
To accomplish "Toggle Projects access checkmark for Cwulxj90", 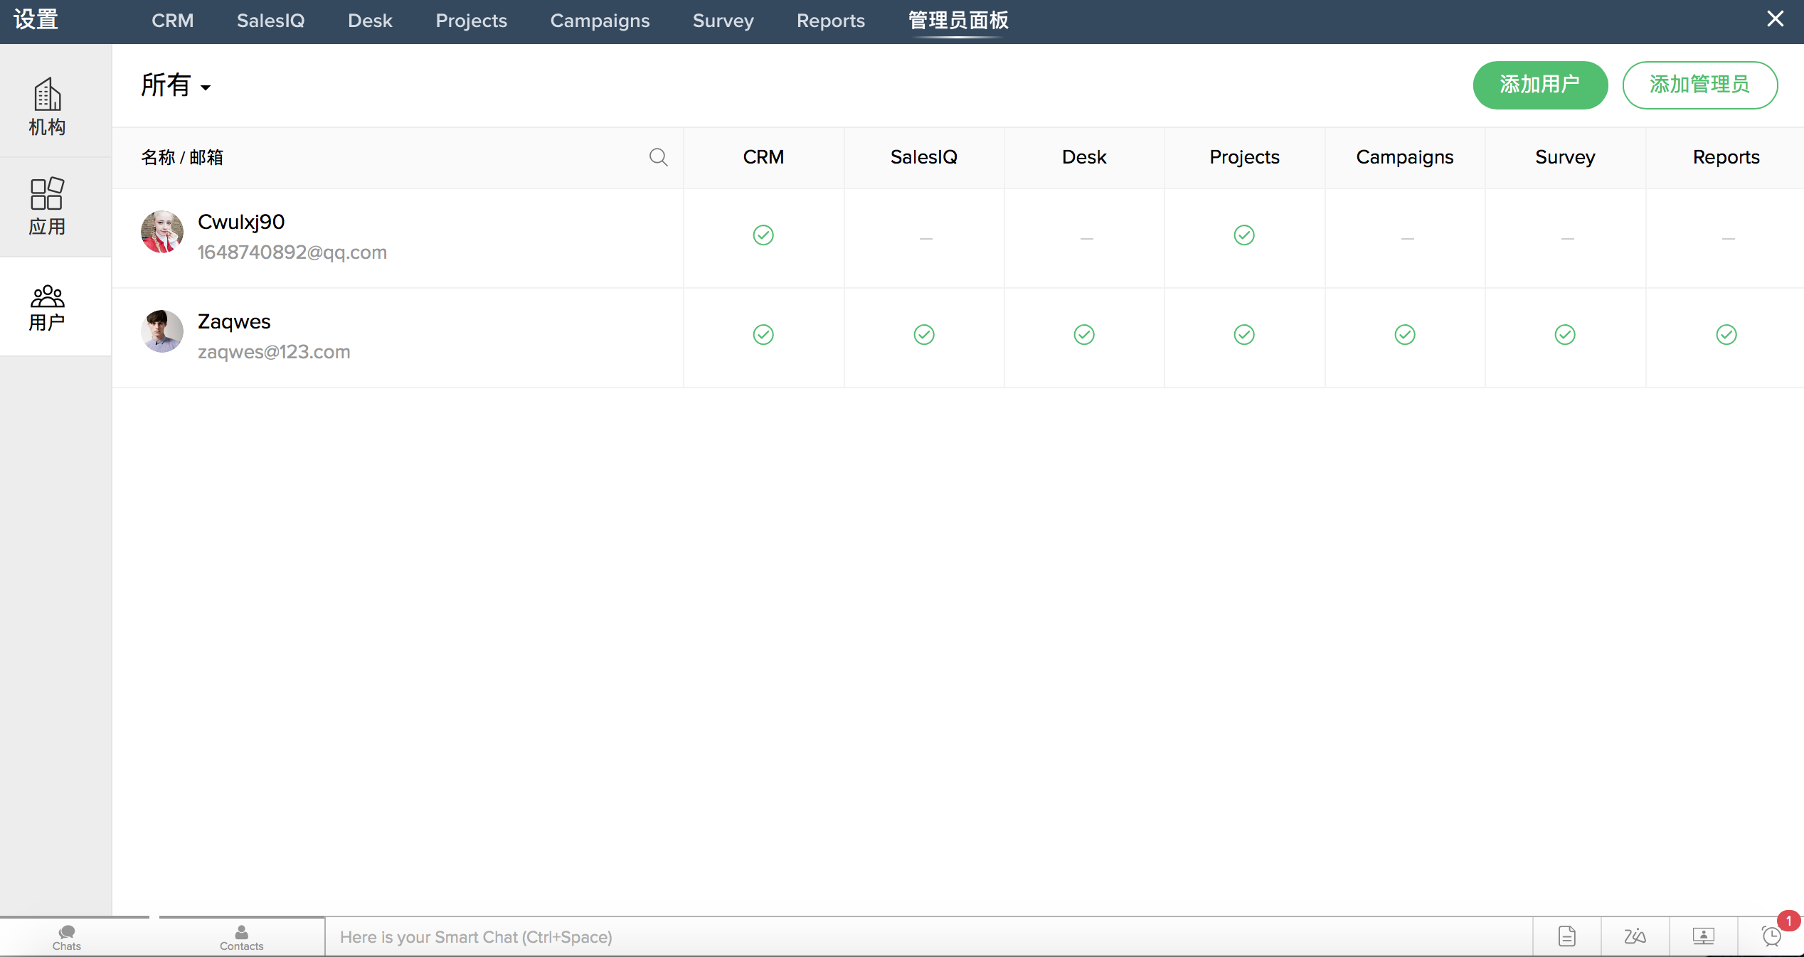I will pos(1244,235).
